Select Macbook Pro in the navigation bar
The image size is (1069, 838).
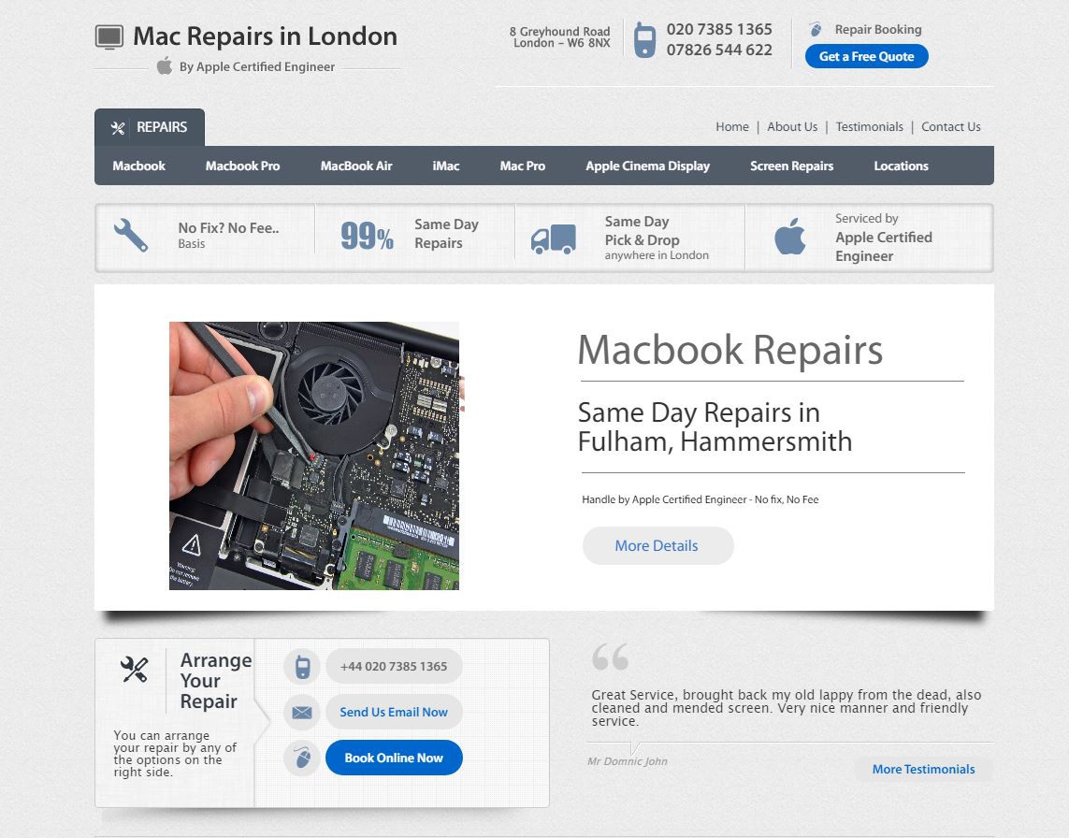pyautogui.click(x=243, y=166)
